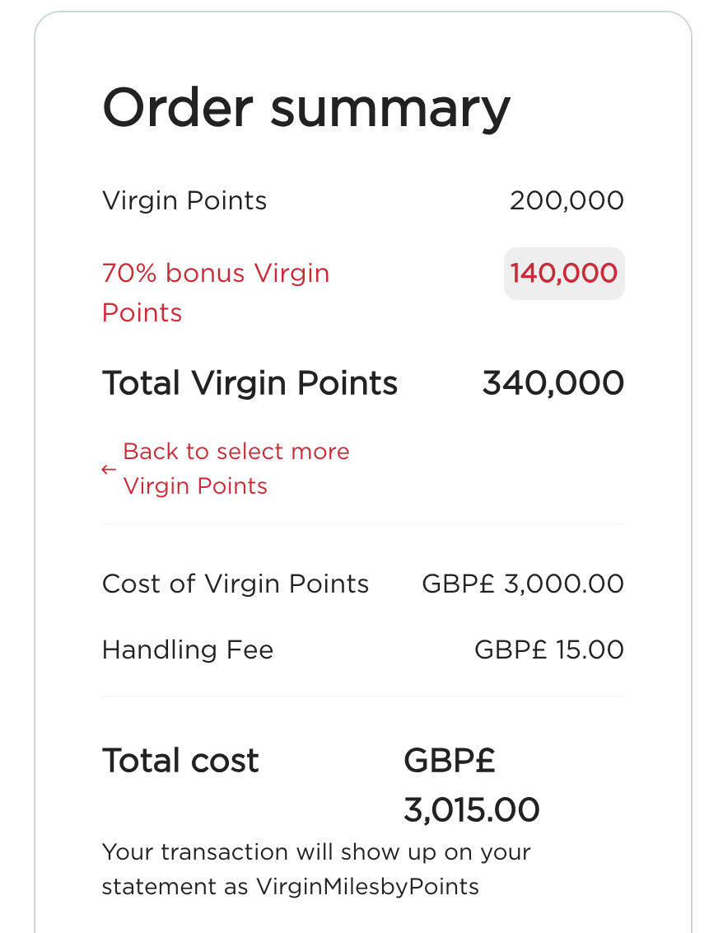The width and height of the screenshot is (723, 933).
Task: Click the divider line above Cost of Virgin Points
Action: click(x=362, y=524)
